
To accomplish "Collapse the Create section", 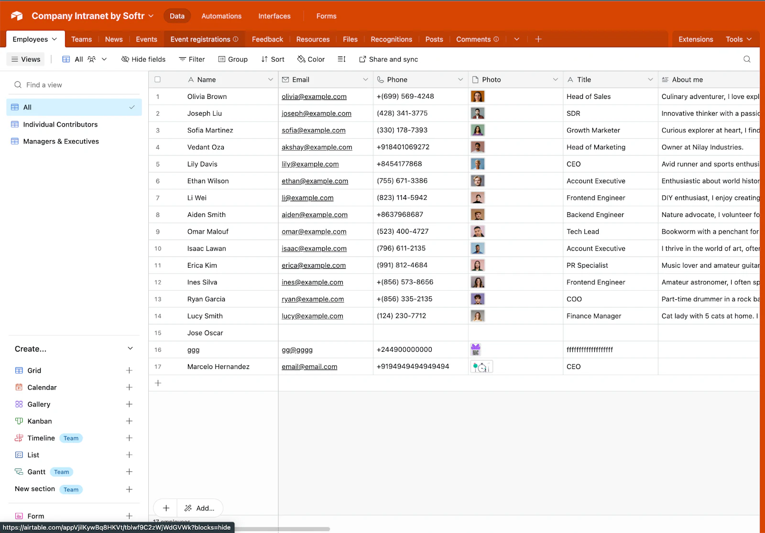I will click(130, 348).
